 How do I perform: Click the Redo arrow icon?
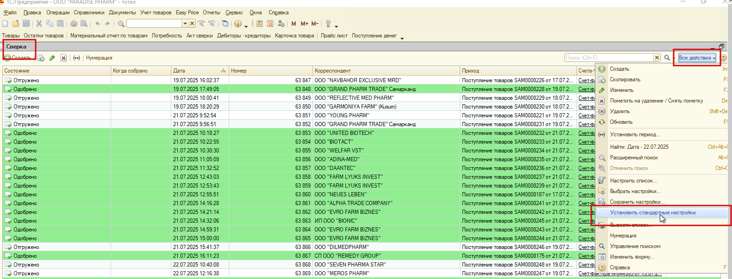point(107,24)
